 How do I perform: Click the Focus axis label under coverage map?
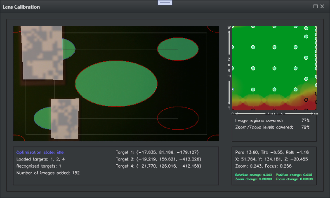(274, 113)
